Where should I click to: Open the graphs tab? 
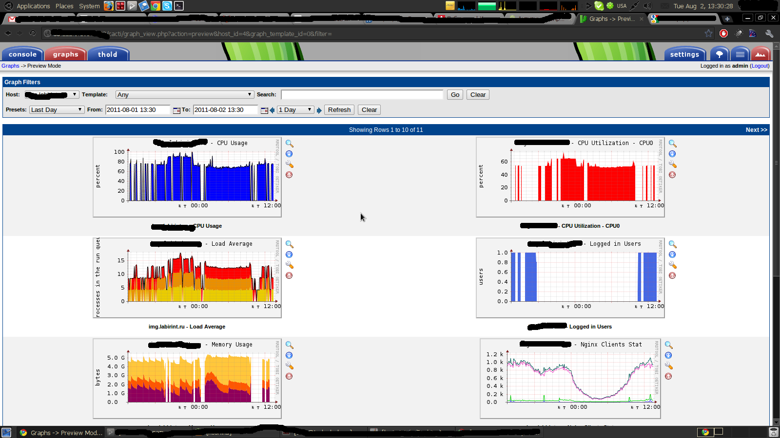click(66, 54)
